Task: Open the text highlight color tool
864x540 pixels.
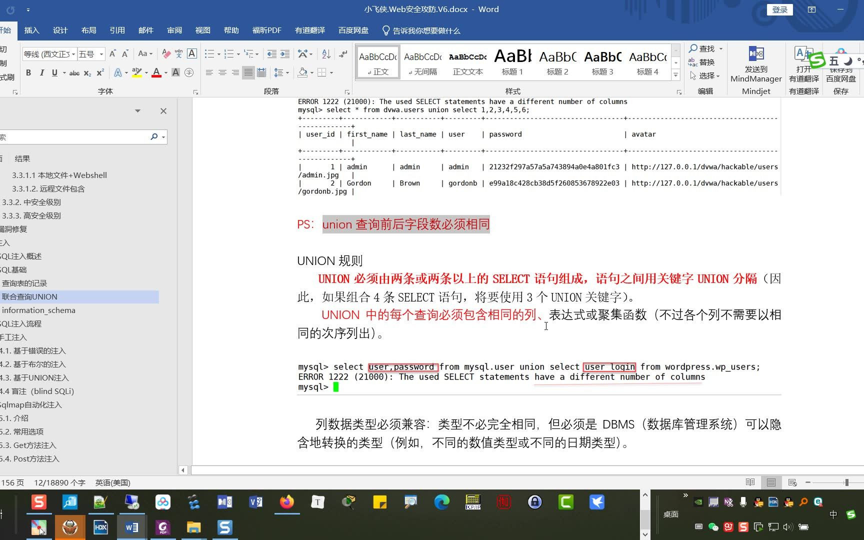Action: coord(138,73)
